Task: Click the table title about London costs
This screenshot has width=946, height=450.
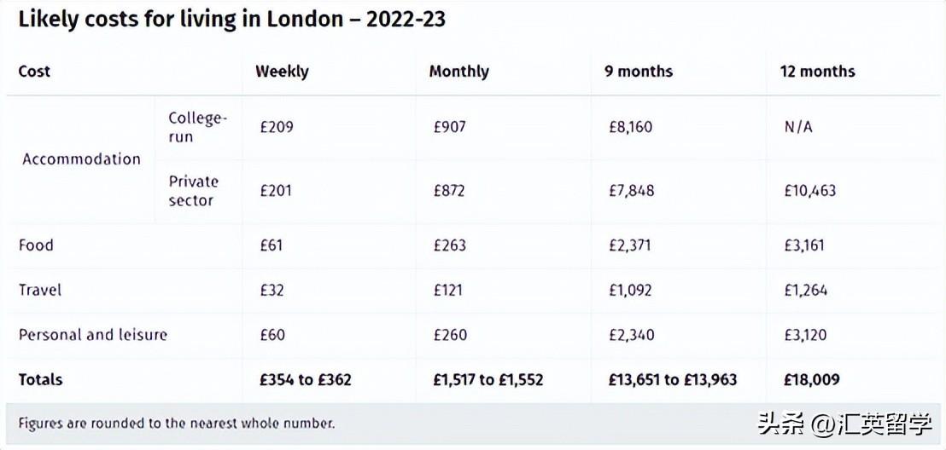Action: [x=231, y=20]
